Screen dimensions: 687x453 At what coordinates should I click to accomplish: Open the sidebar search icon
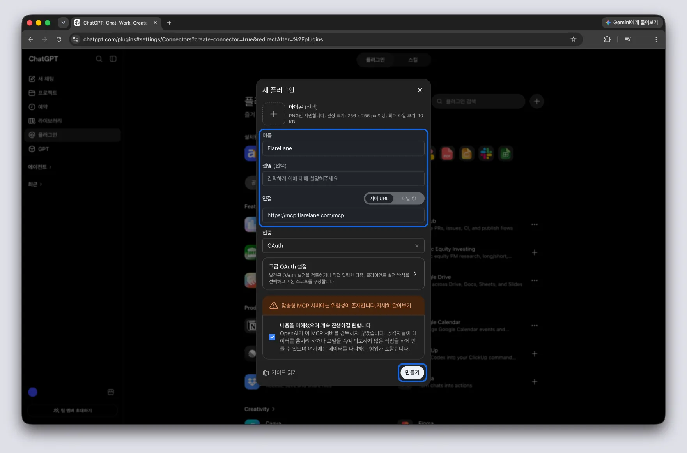pos(99,59)
